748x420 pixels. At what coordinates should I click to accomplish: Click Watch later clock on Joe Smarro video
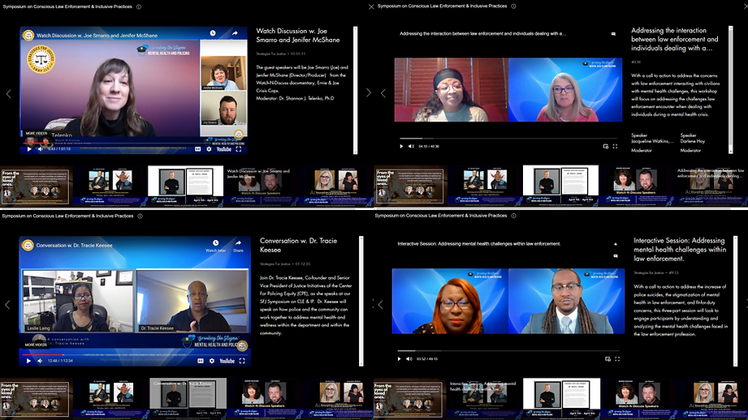(213, 33)
